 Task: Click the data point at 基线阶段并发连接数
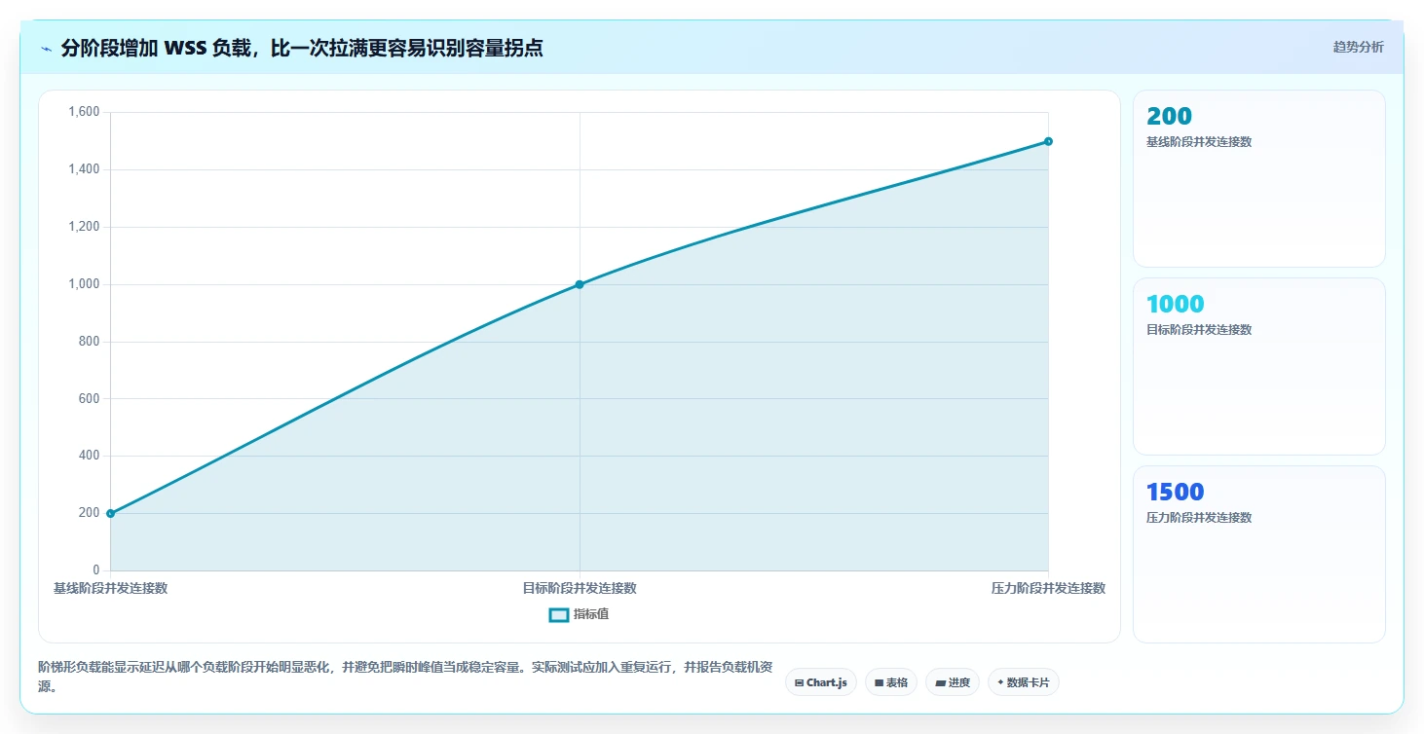coord(110,513)
